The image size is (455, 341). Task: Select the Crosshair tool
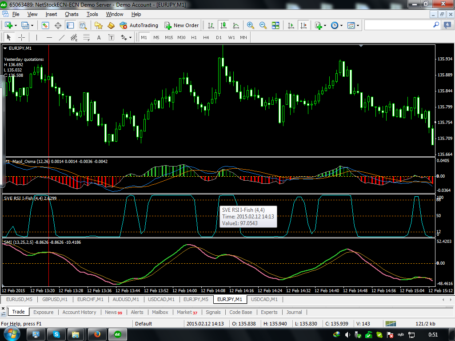21,37
